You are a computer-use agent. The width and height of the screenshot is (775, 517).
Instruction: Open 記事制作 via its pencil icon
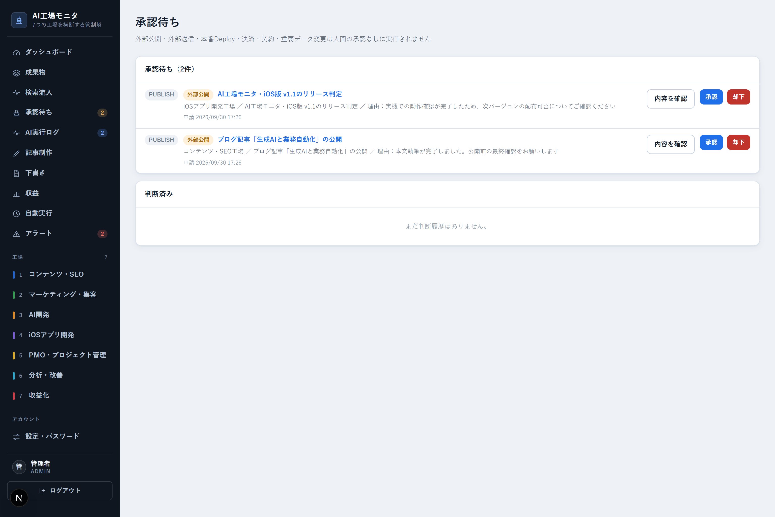16,153
